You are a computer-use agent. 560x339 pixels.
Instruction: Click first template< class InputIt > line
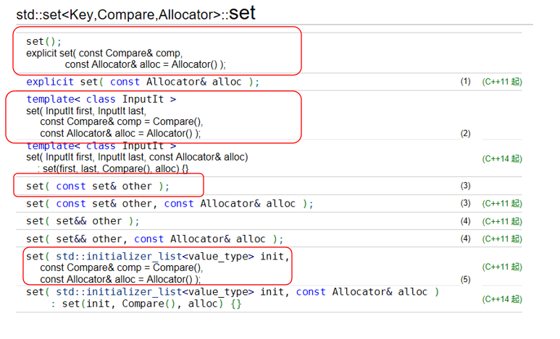pos(101,99)
